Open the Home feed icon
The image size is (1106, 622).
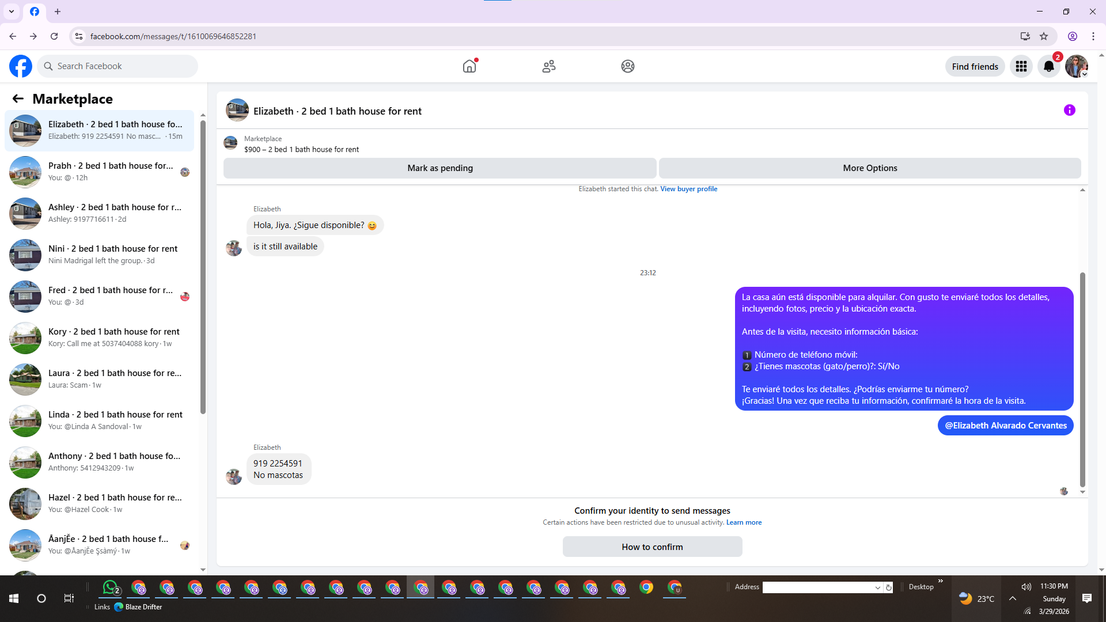click(469, 66)
